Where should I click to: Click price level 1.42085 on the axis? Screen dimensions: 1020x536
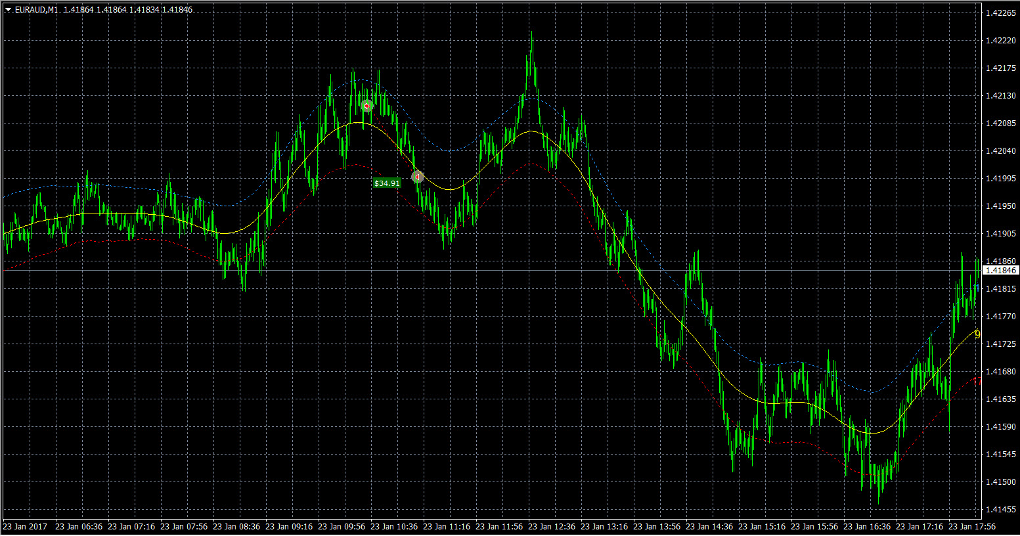tap(1002, 123)
